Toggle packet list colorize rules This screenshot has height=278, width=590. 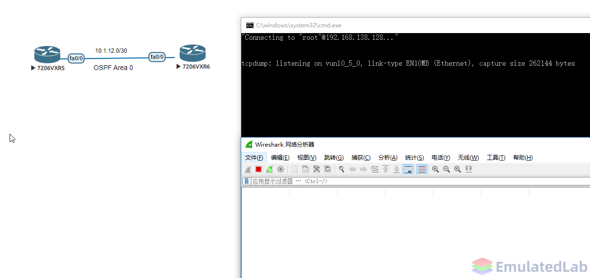pos(422,169)
